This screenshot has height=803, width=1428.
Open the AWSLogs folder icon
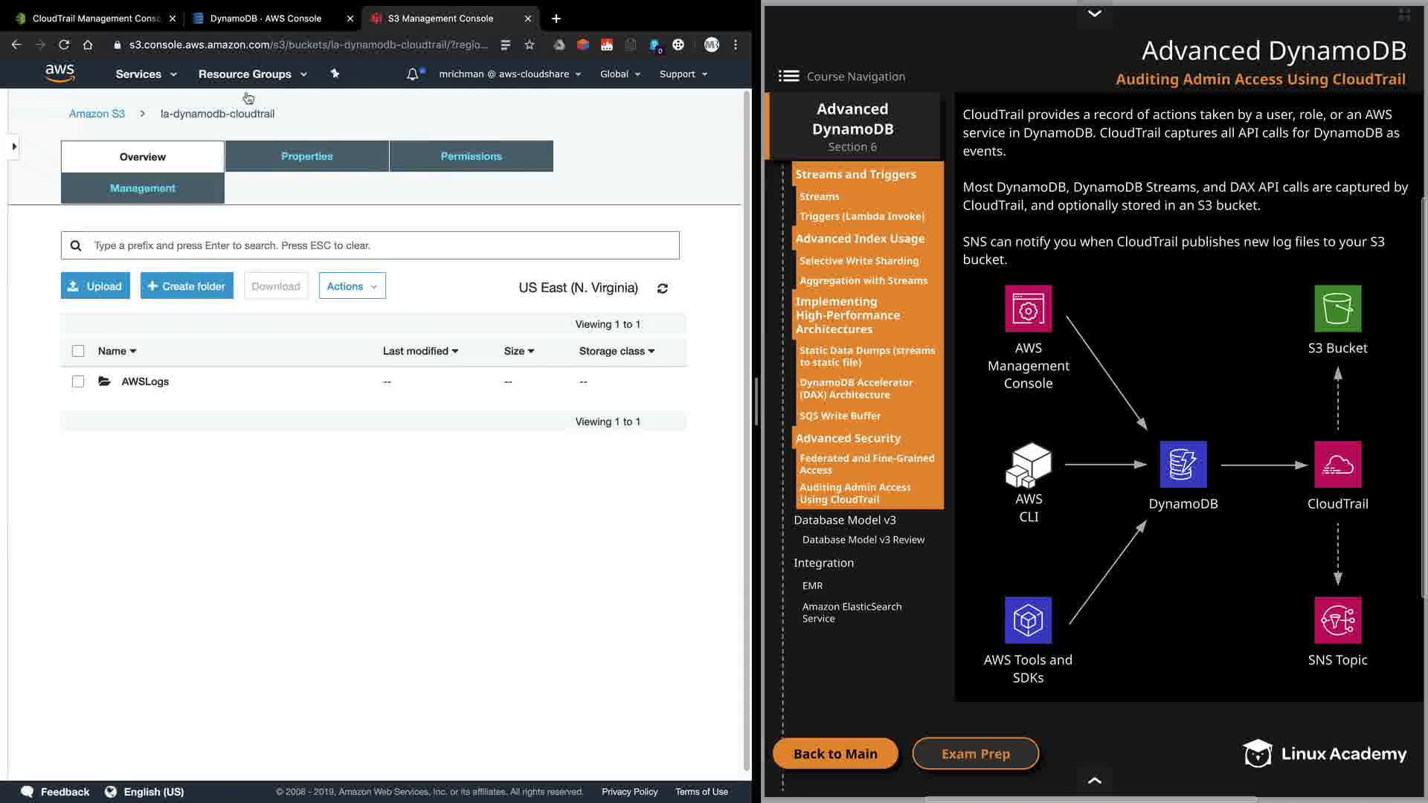point(104,381)
